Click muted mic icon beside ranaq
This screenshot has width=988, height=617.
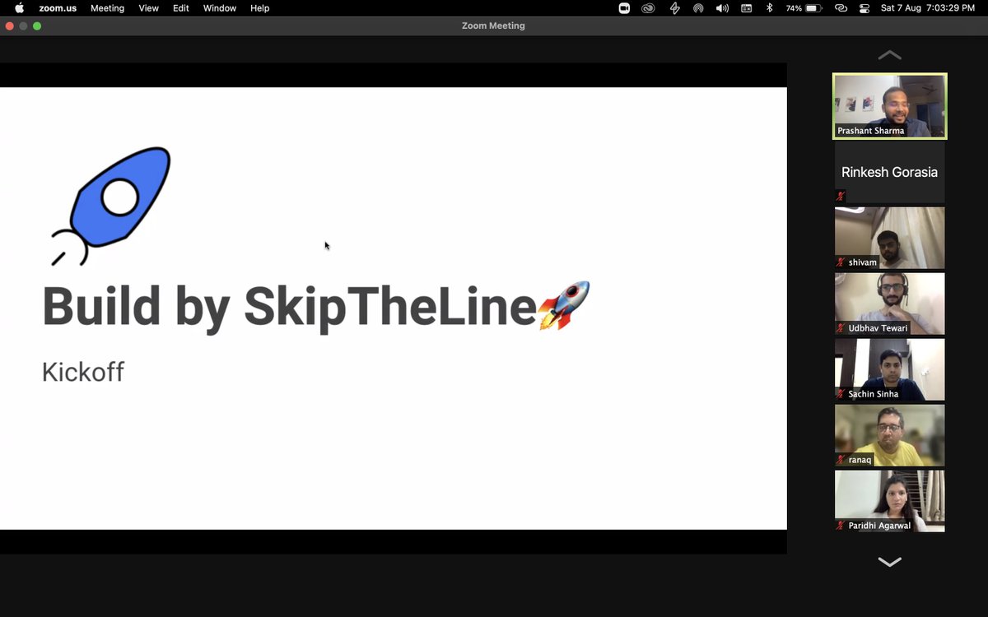coord(841,460)
